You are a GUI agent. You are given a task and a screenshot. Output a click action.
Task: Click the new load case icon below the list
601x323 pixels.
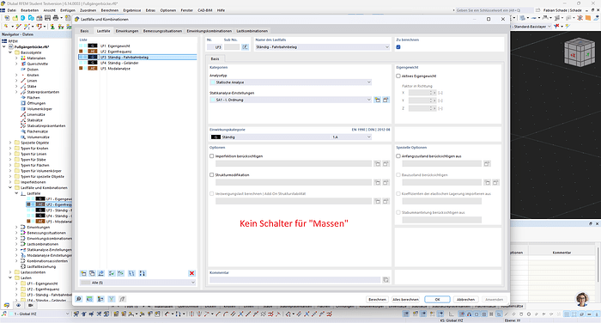click(x=83, y=273)
